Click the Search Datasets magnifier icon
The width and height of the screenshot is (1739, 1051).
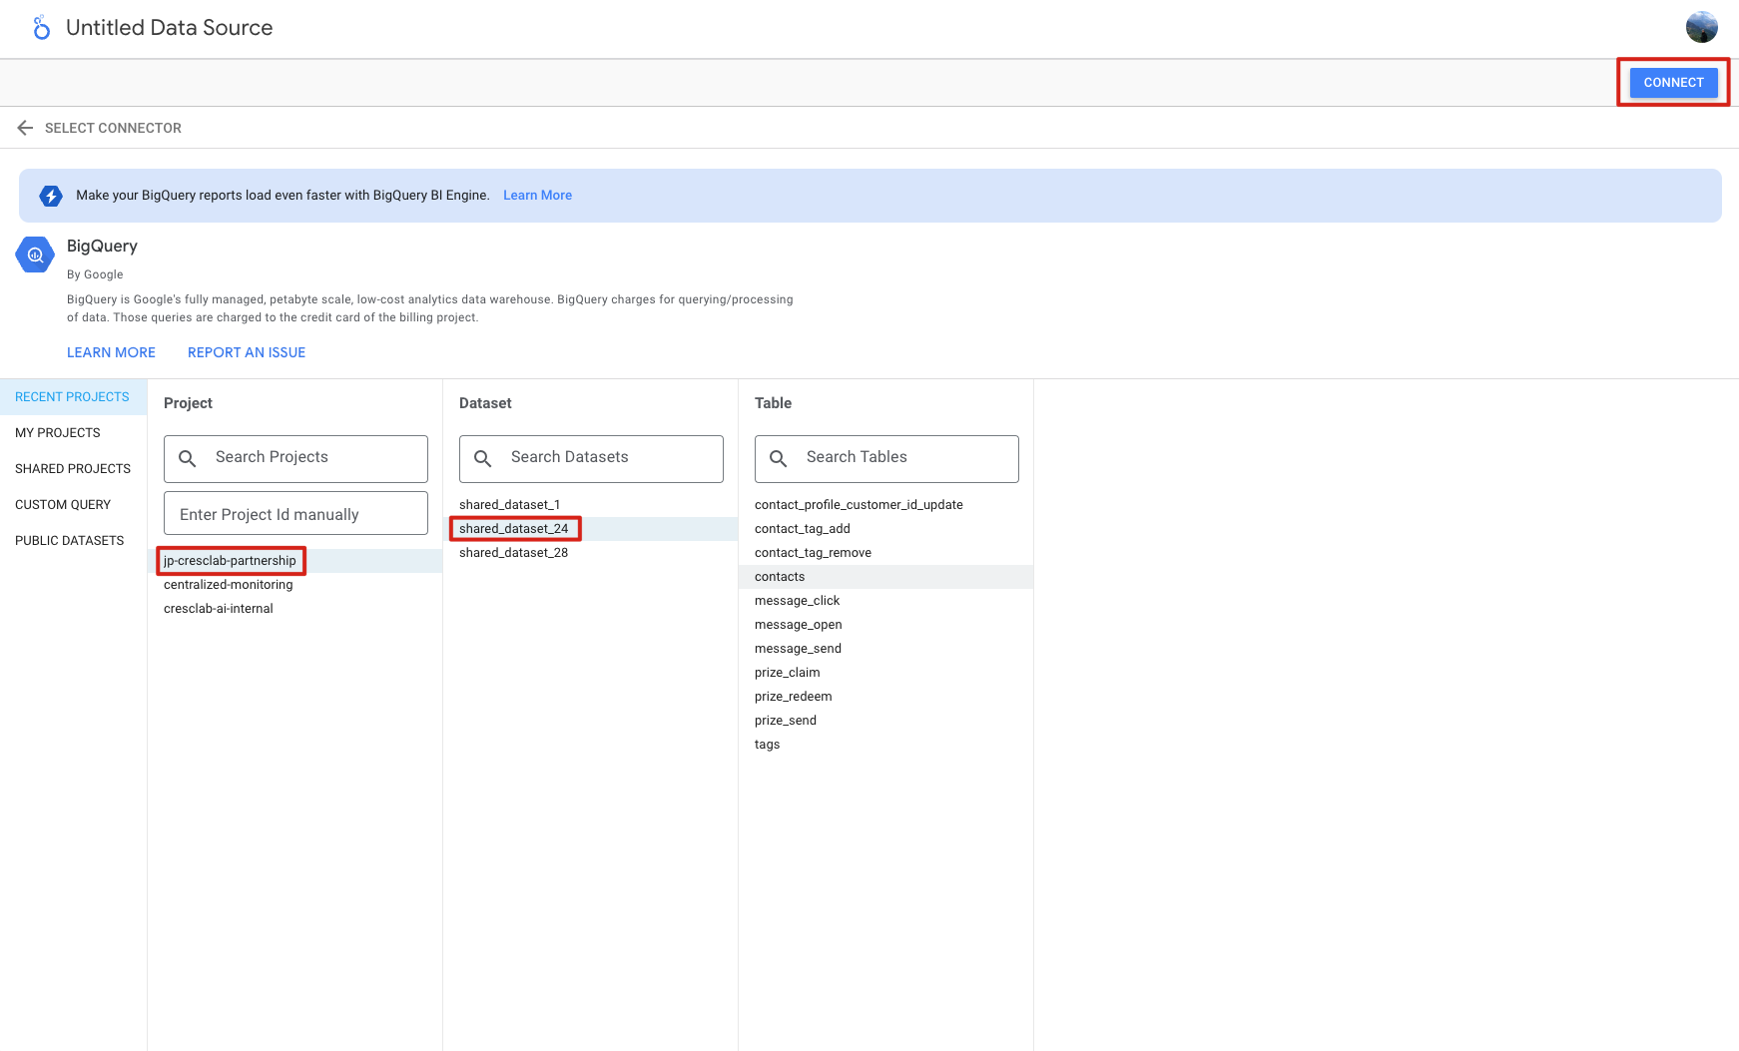point(482,458)
